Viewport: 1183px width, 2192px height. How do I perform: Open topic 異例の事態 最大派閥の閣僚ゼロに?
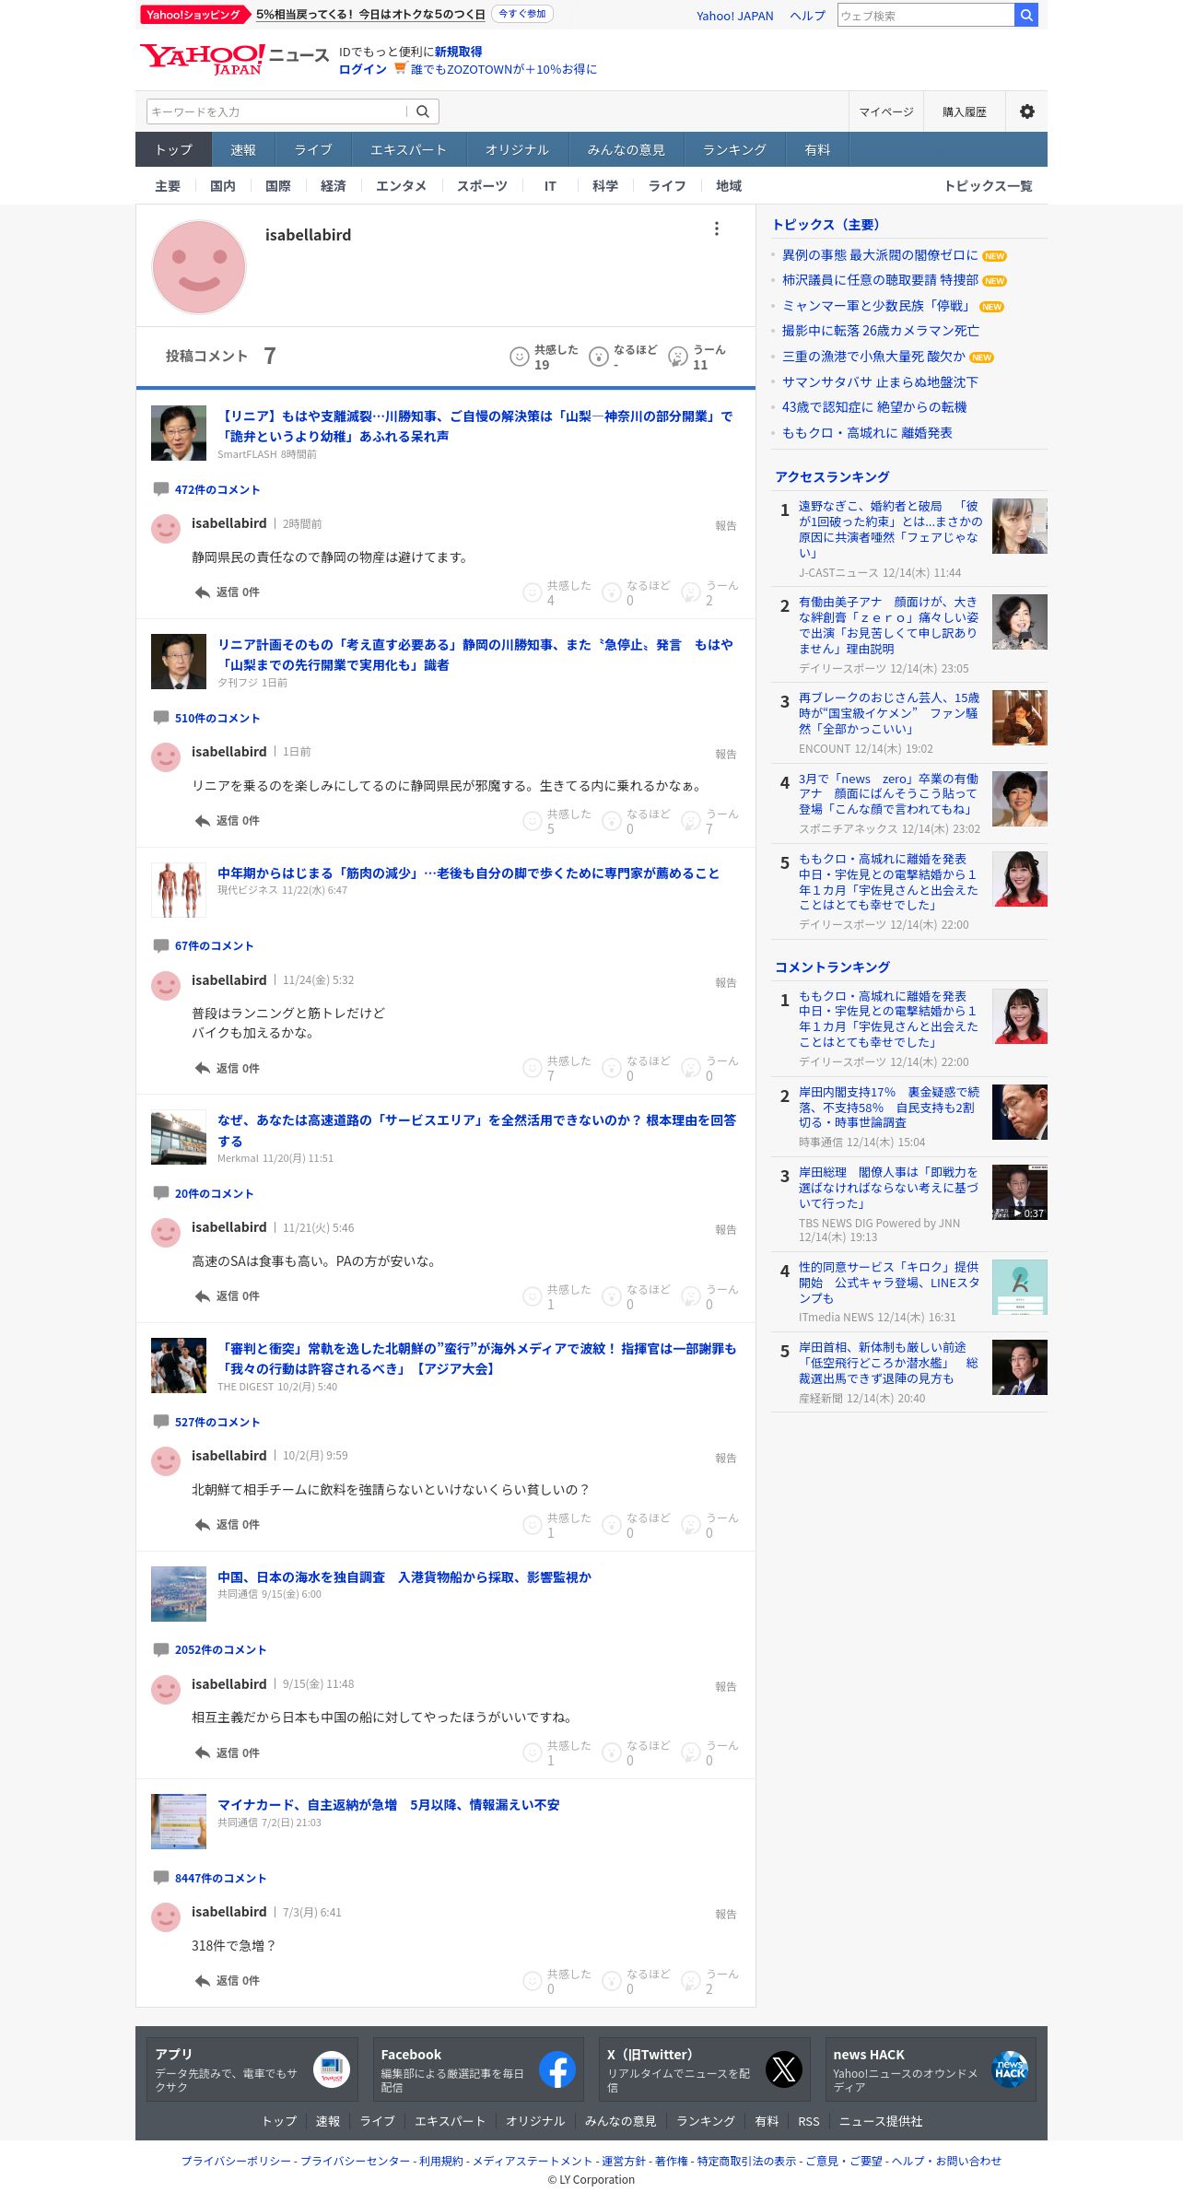coord(880,255)
